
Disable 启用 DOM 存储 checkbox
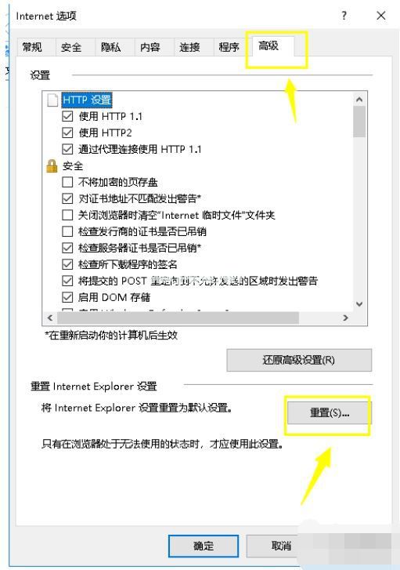tap(67, 297)
